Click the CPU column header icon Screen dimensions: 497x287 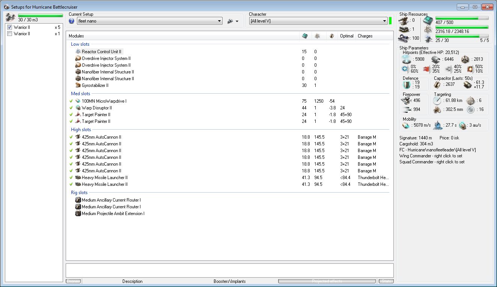click(x=305, y=36)
